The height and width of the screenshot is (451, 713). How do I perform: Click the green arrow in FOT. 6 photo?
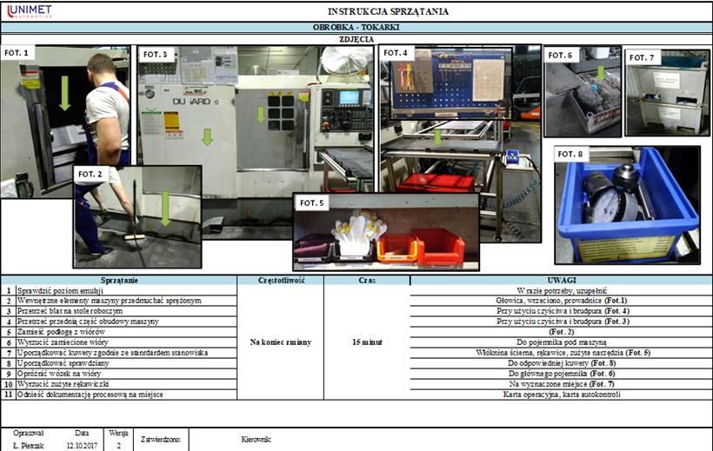point(600,73)
